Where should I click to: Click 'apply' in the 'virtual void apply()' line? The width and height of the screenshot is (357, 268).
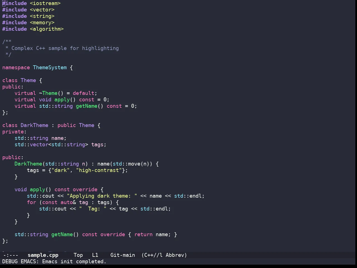tap(62, 100)
